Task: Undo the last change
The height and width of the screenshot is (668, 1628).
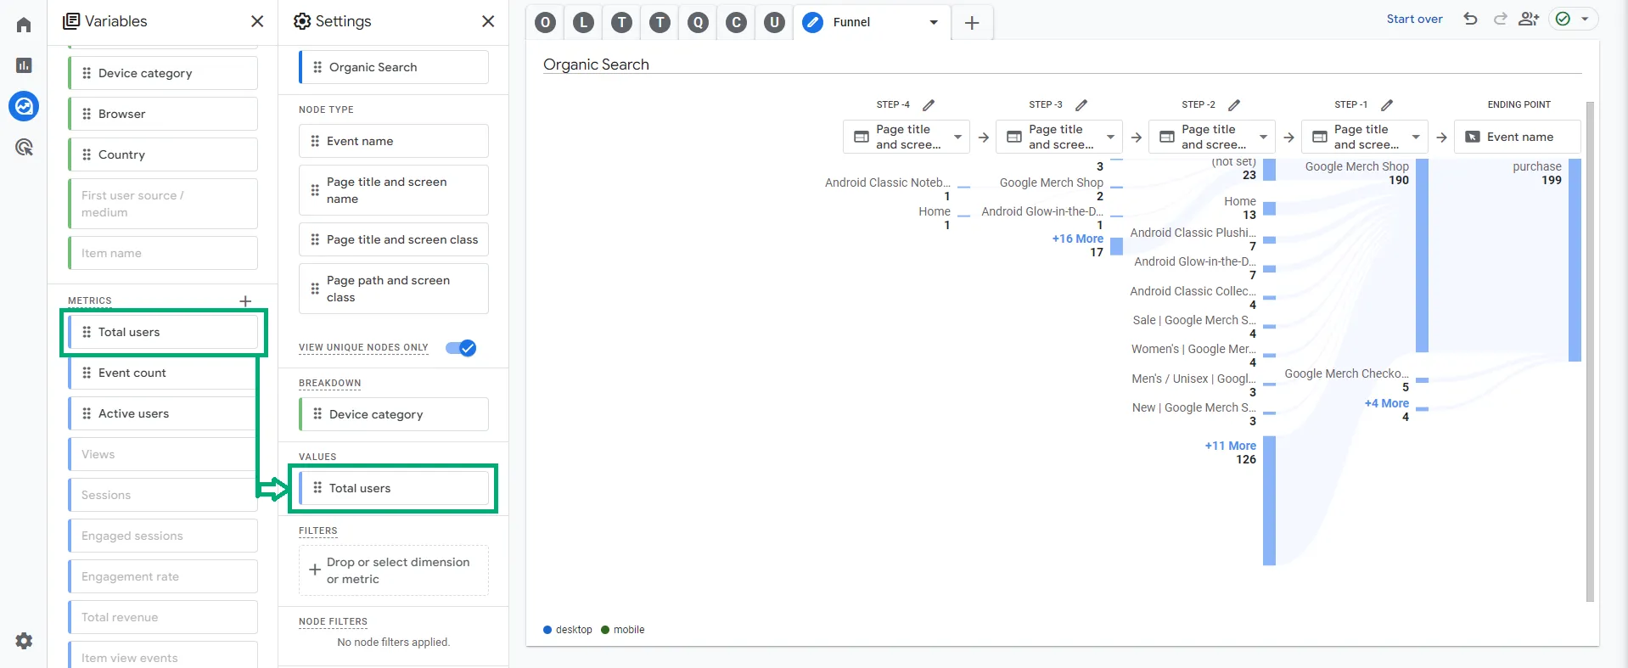Action: [x=1470, y=19]
